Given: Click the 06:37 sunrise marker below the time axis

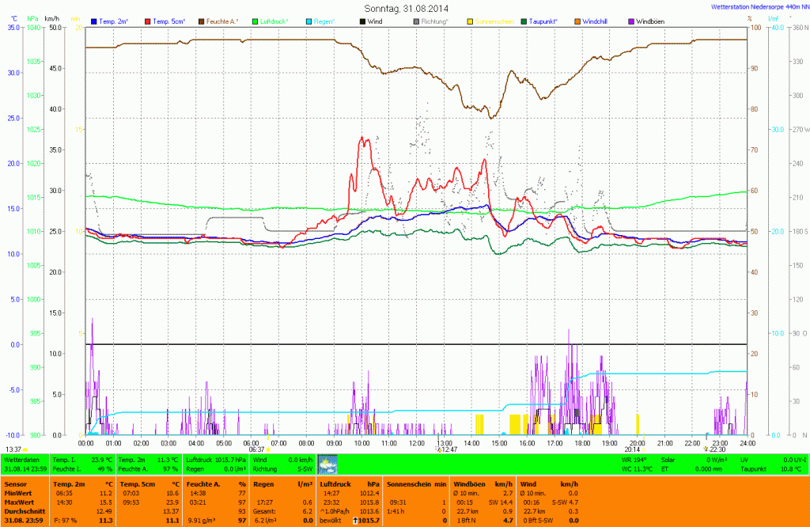Looking at the screenshot, I should pyautogui.click(x=257, y=449).
